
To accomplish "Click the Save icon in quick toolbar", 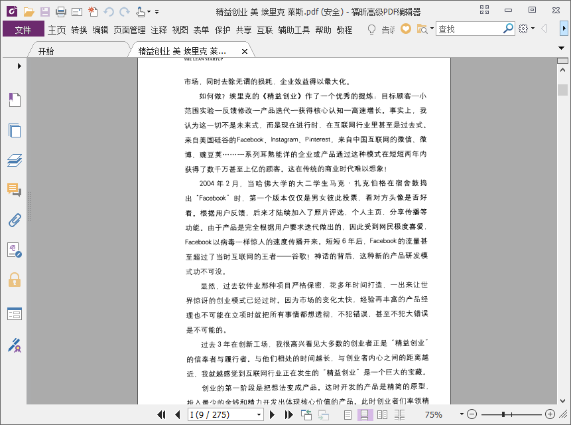I will click(45, 12).
